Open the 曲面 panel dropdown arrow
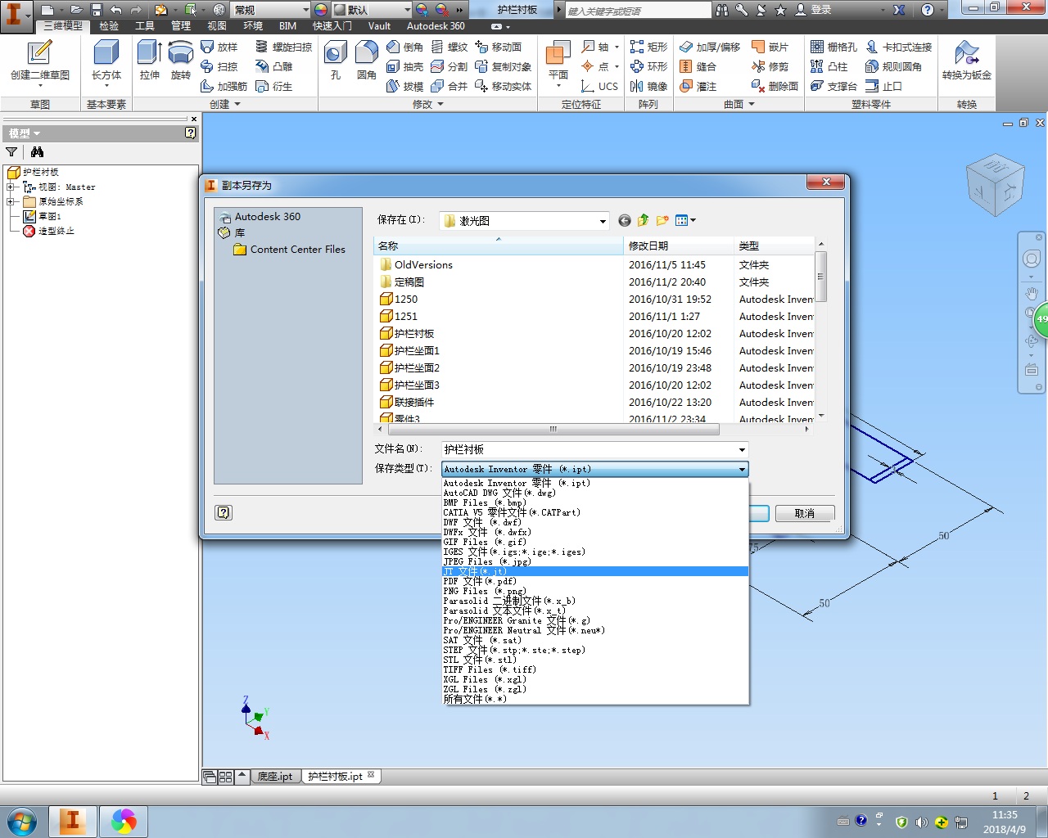Image resolution: width=1048 pixels, height=838 pixels. point(752,105)
